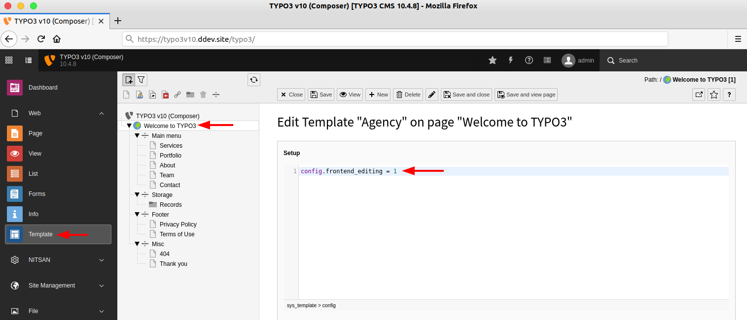Click the New button
The height and width of the screenshot is (320, 747).
tap(378, 95)
